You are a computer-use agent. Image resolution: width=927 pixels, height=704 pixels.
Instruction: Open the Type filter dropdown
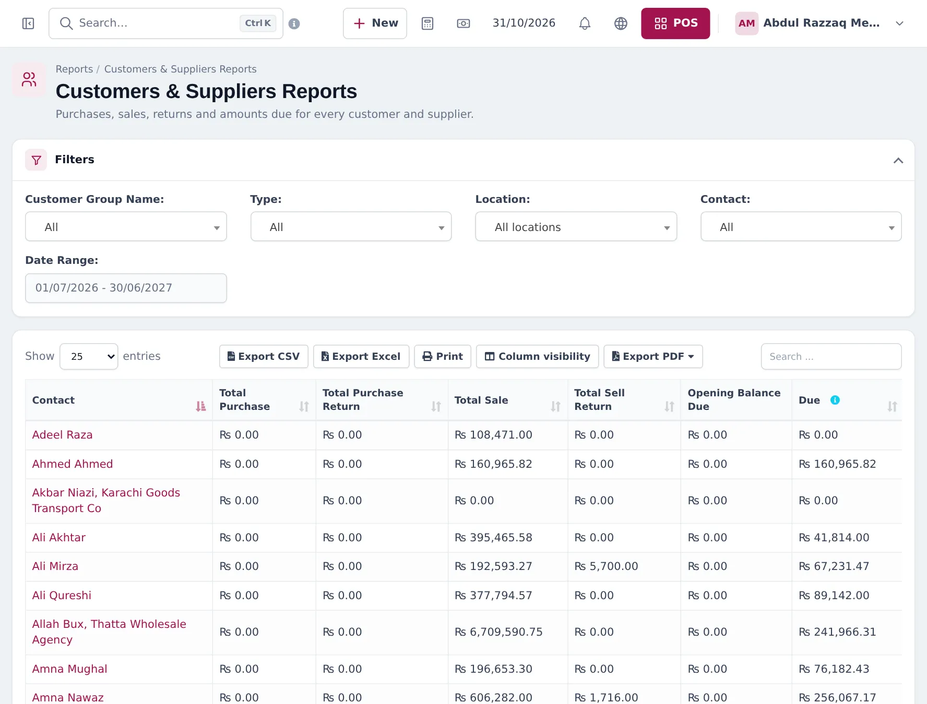pyautogui.click(x=351, y=227)
